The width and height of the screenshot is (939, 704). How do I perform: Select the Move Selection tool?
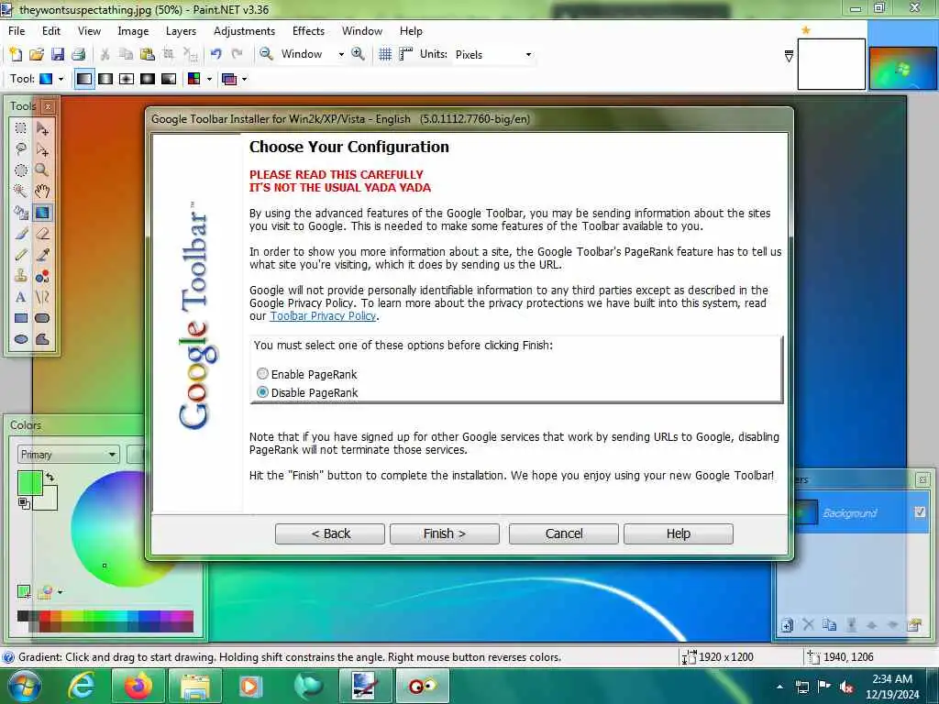42,149
